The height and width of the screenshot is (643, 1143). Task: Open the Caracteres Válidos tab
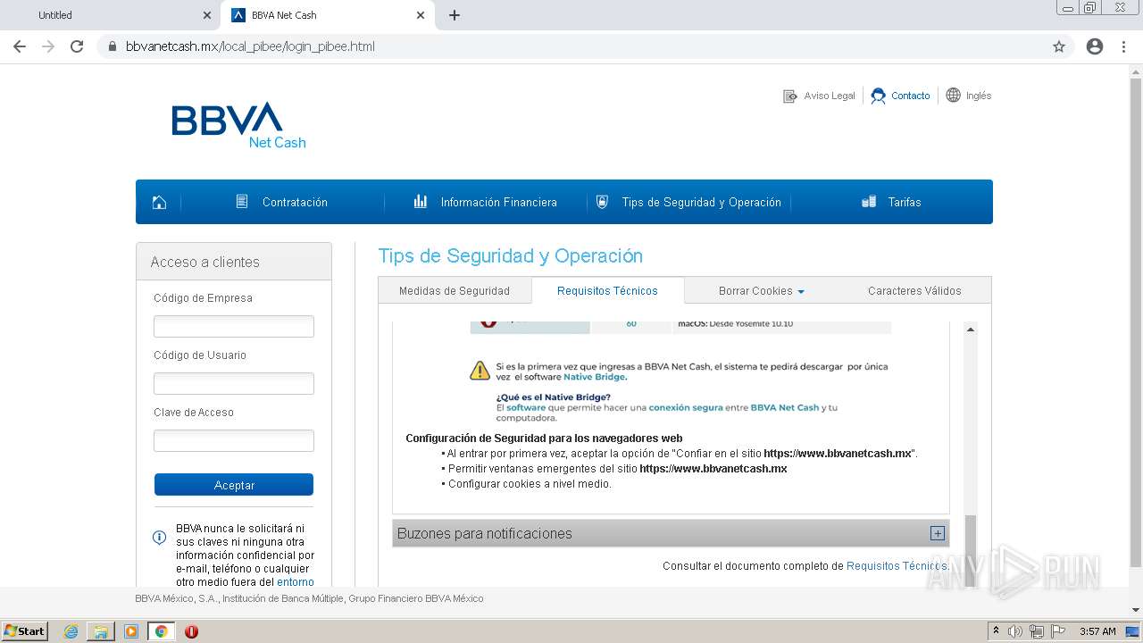pyautogui.click(x=914, y=291)
